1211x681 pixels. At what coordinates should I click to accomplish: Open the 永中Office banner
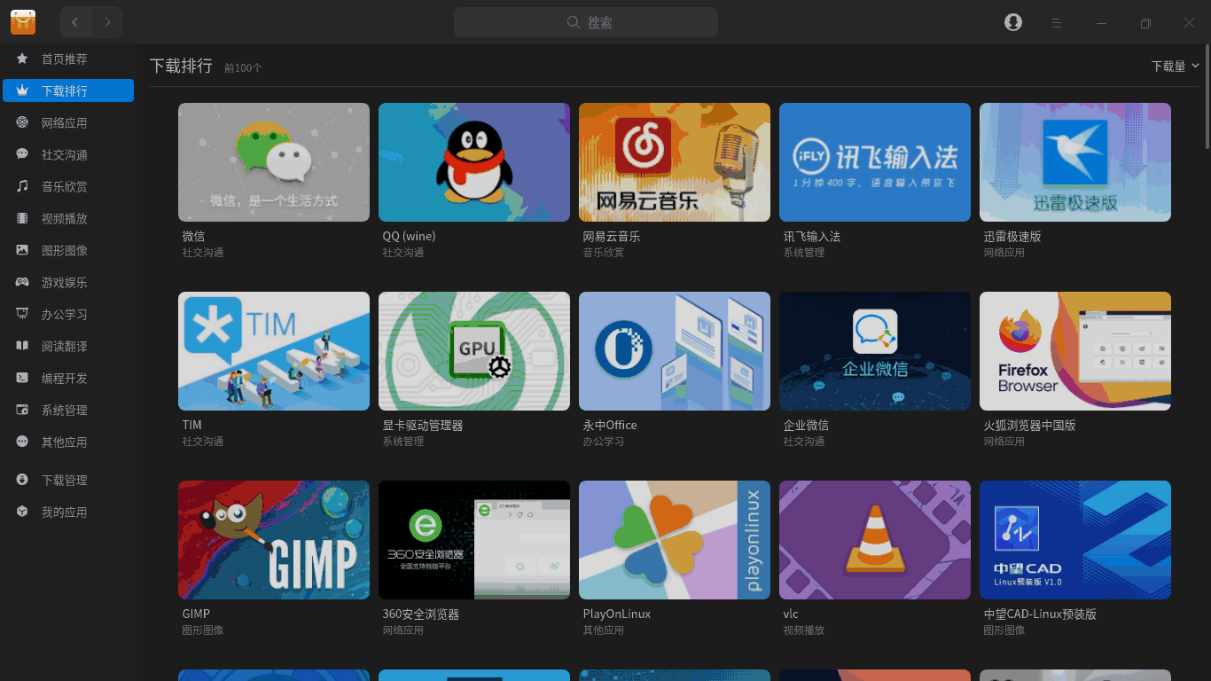point(675,351)
